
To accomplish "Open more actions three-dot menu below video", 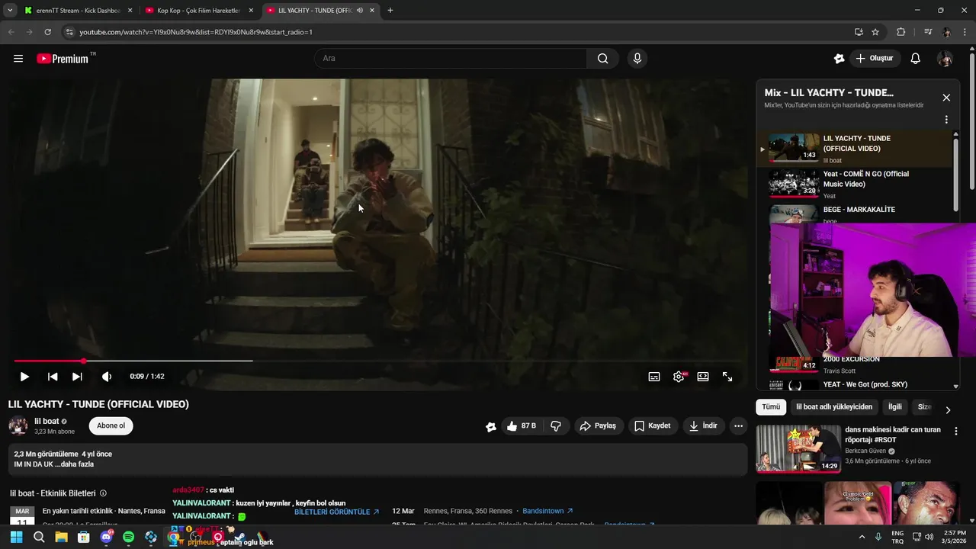I will click(738, 426).
